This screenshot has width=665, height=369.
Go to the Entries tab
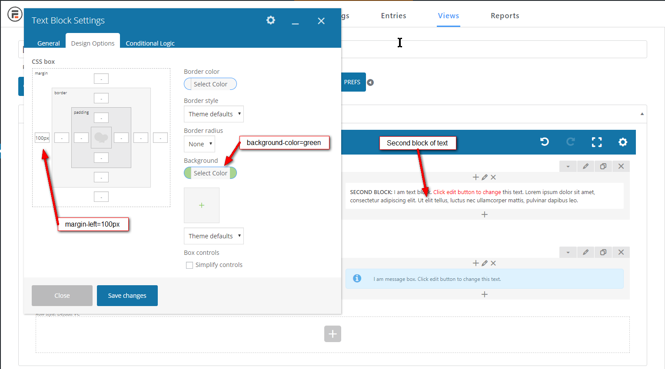tap(394, 16)
